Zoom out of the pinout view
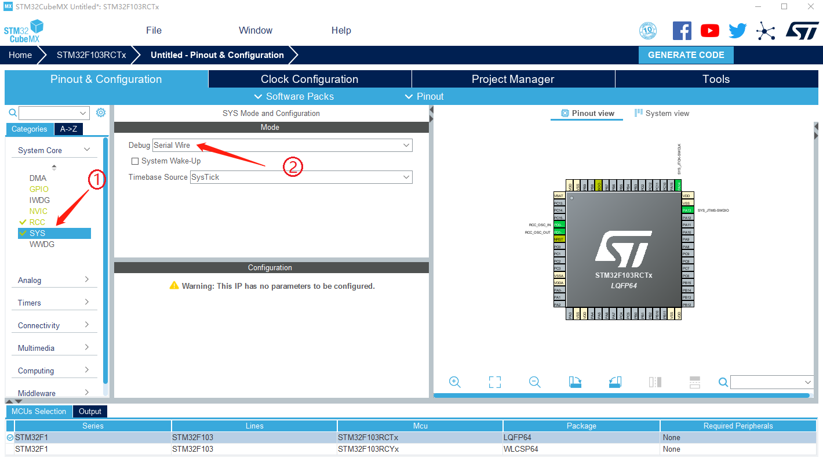This screenshot has width=823, height=461. point(535,382)
